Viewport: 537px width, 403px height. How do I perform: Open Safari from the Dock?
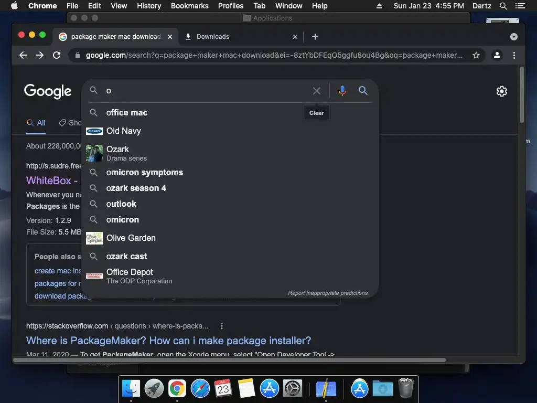coord(200,389)
